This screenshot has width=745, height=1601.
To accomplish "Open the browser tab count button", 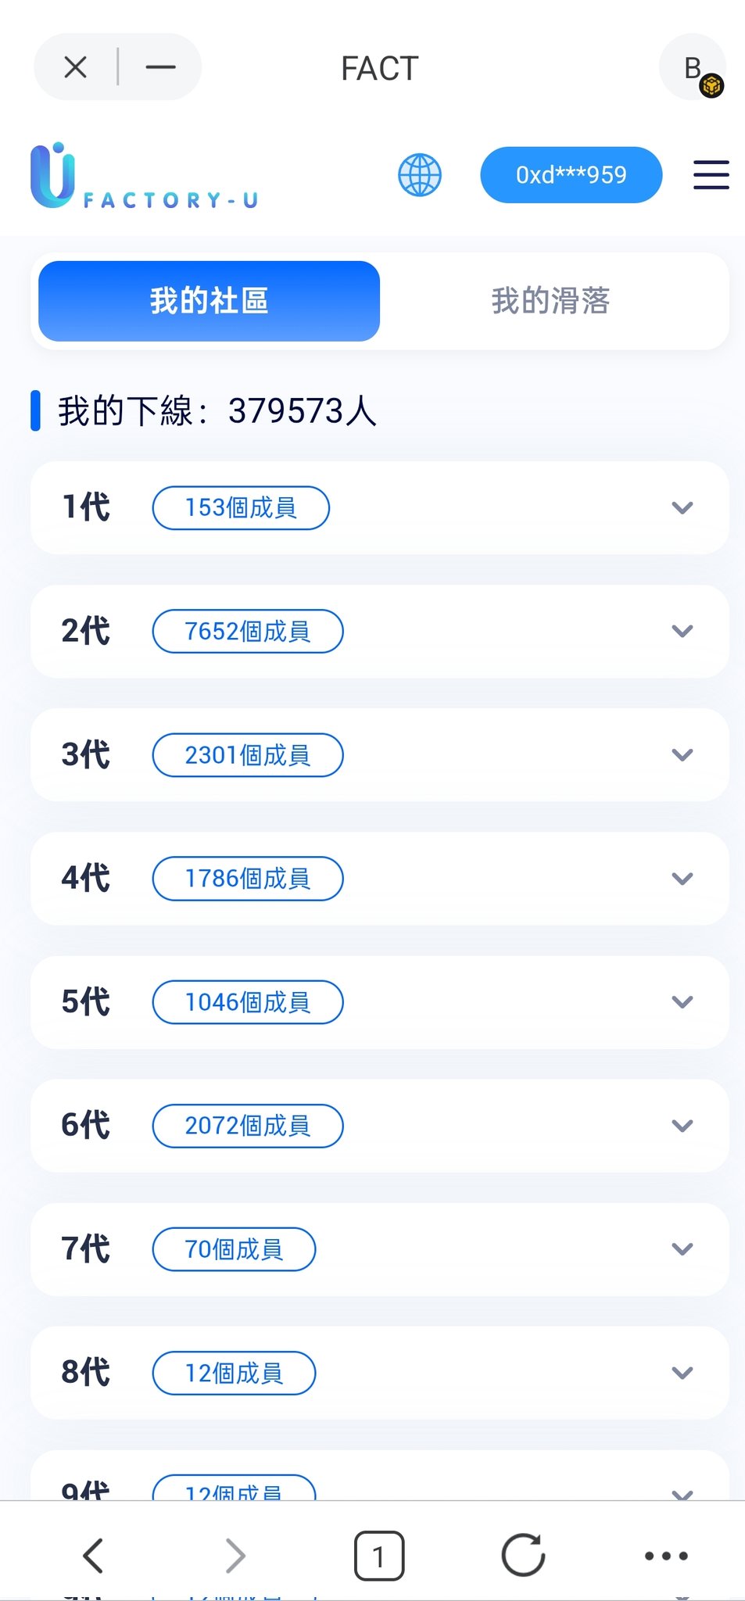I will pos(379,1556).
